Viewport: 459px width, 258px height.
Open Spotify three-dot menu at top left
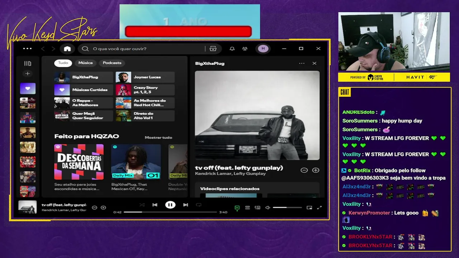pyautogui.click(x=27, y=49)
